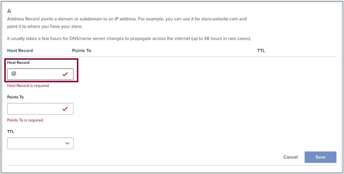The image size is (344, 174).
Task: Click the Cancel button
Action: pos(290,157)
